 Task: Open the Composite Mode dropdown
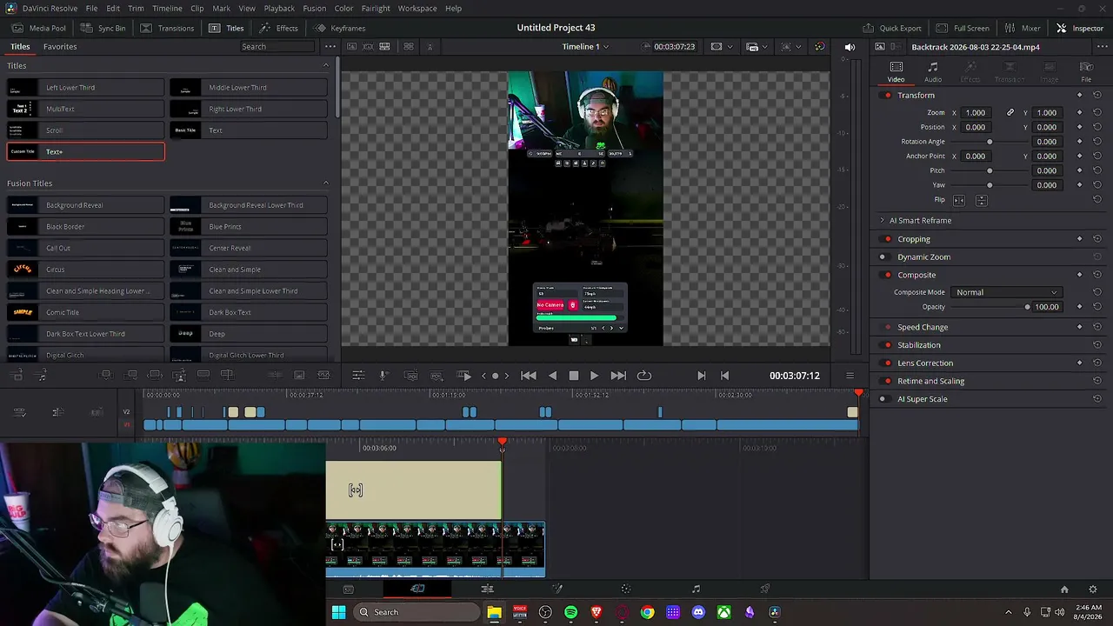coord(1006,292)
